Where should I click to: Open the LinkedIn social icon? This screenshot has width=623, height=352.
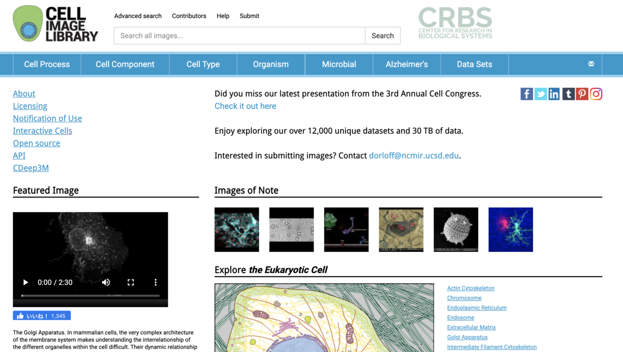point(554,94)
